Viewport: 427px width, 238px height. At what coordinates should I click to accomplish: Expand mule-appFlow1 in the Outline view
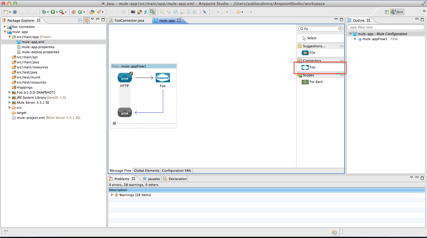[x=355, y=39]
